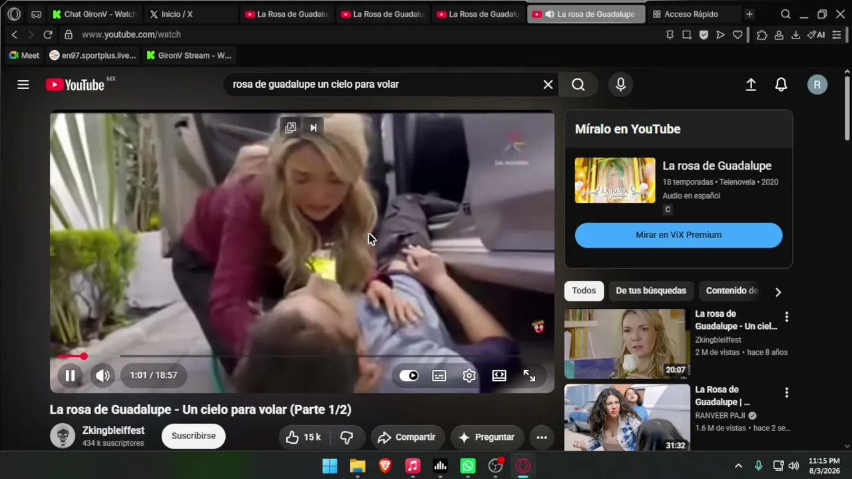Enter fullscreen mode in the player
The image size is (852, 479).
pos(529,375)
